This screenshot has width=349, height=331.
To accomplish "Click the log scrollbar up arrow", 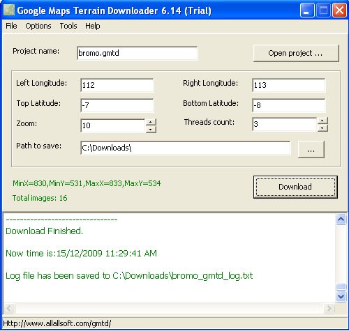I will (341, 219).
